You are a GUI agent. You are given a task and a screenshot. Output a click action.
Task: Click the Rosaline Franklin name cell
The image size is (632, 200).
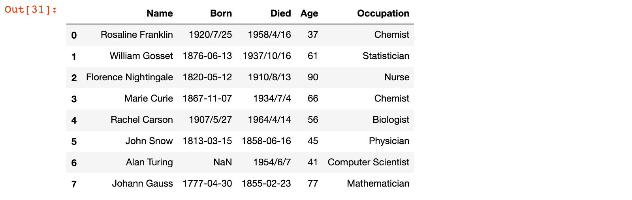click(137, 35)
